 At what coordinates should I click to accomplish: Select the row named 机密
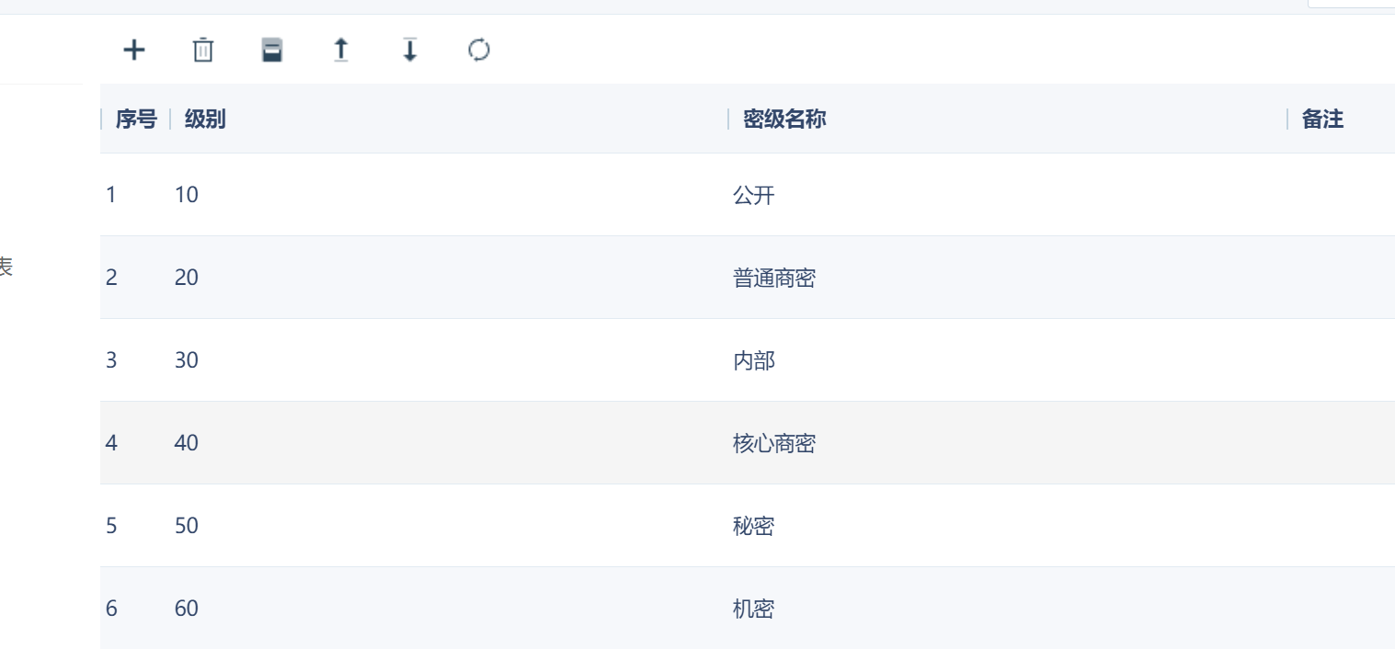click(748, 608)
